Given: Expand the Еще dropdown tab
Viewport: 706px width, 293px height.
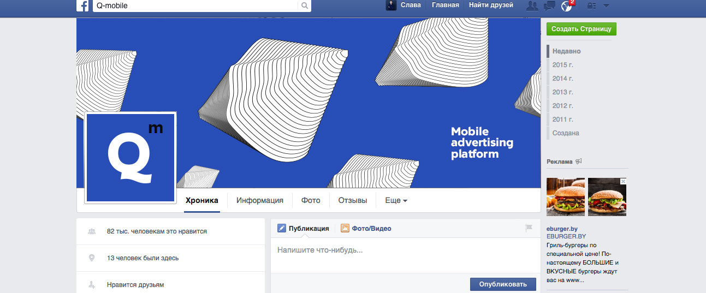Looking at the screenshot, I should [396, 200].
